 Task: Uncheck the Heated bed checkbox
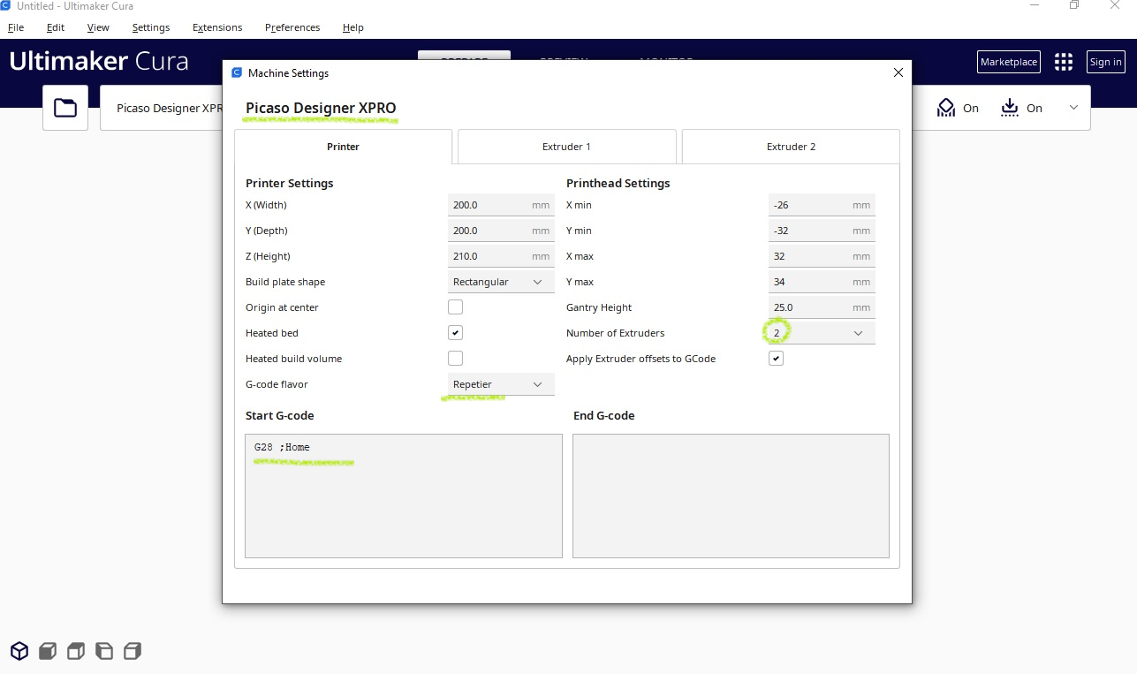pos(455,333)
